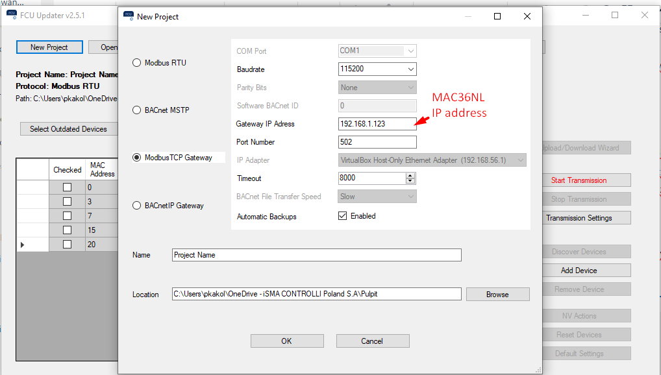Decrease Timeout with the down arrow
The height and width of the screenshot is (375, 661).
pos(410,181)
